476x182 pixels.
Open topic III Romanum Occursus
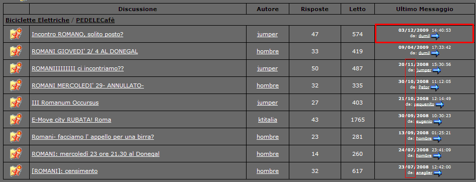pos(65,103)
